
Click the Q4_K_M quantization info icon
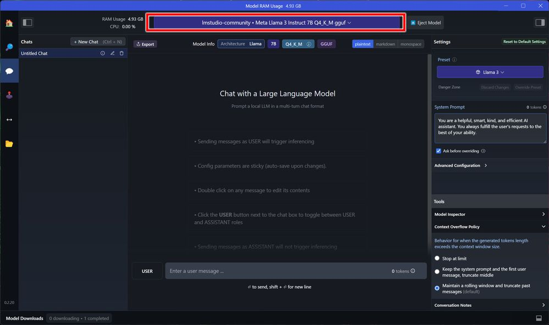pos(309,44)
